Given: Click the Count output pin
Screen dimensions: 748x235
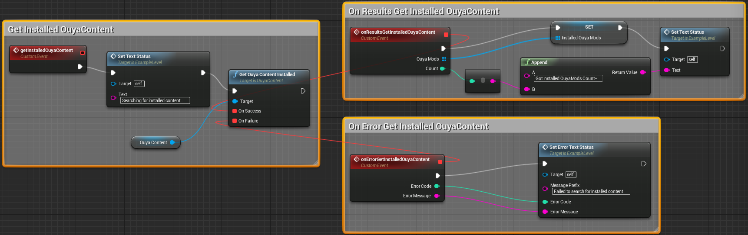Looking at the screenshot, I should (x=443, y=68).
